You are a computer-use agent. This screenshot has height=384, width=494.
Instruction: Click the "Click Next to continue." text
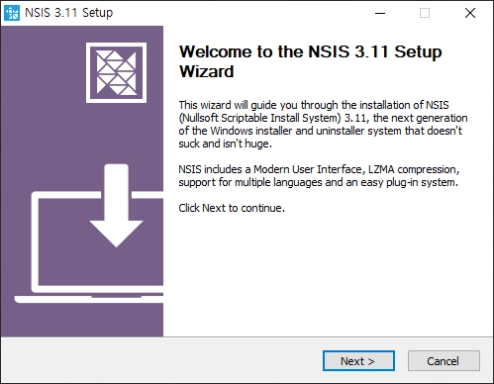coord(232,208)
